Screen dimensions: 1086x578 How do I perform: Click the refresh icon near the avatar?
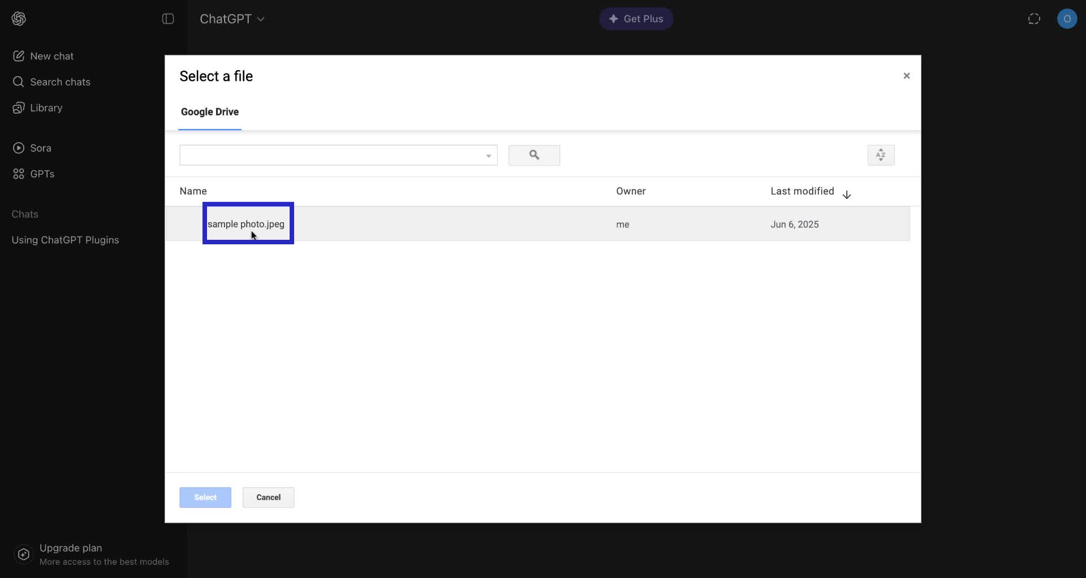coord(1034,19)
